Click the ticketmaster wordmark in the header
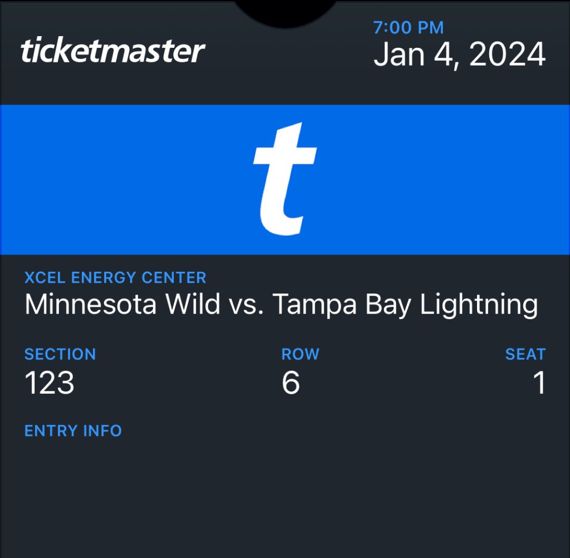 pyautogui.click(x=113, y=51)
